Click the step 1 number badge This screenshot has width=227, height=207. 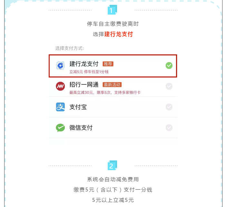(x=112, y=10)
